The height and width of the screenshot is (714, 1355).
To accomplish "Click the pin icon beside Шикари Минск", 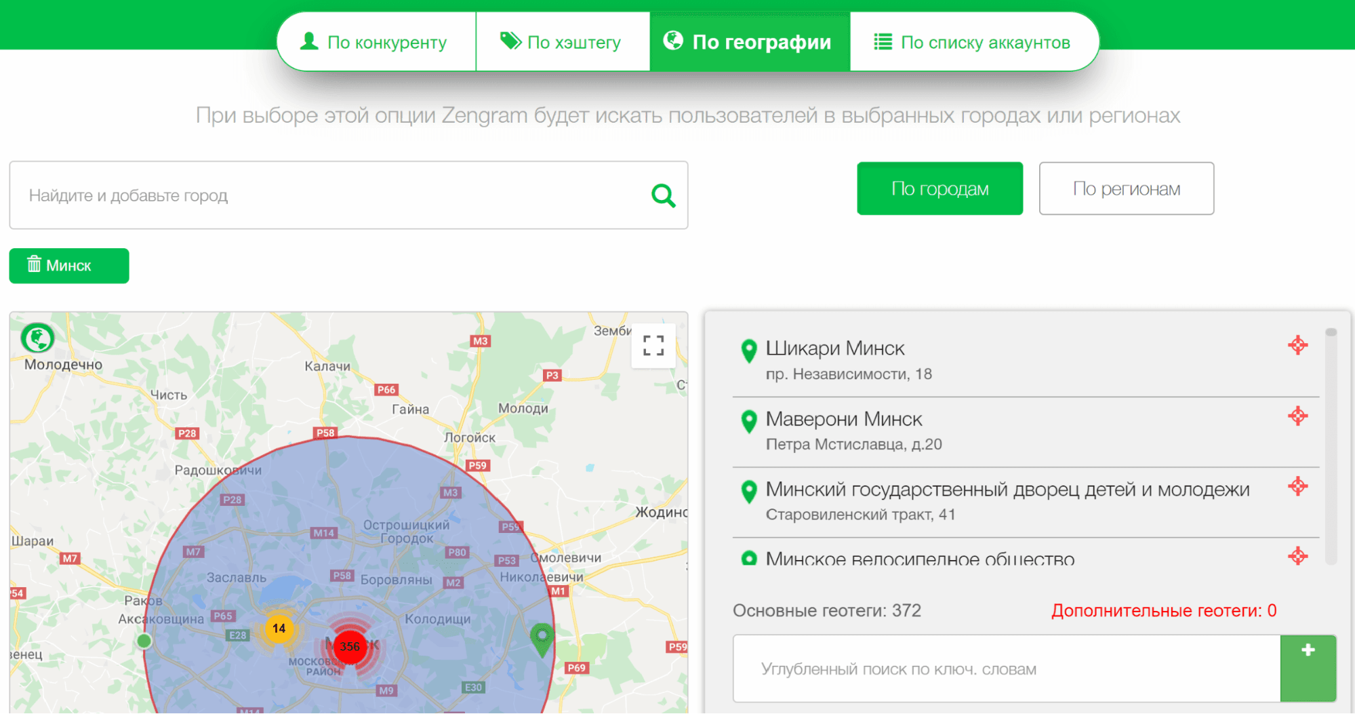I will (x=749, y=351).
